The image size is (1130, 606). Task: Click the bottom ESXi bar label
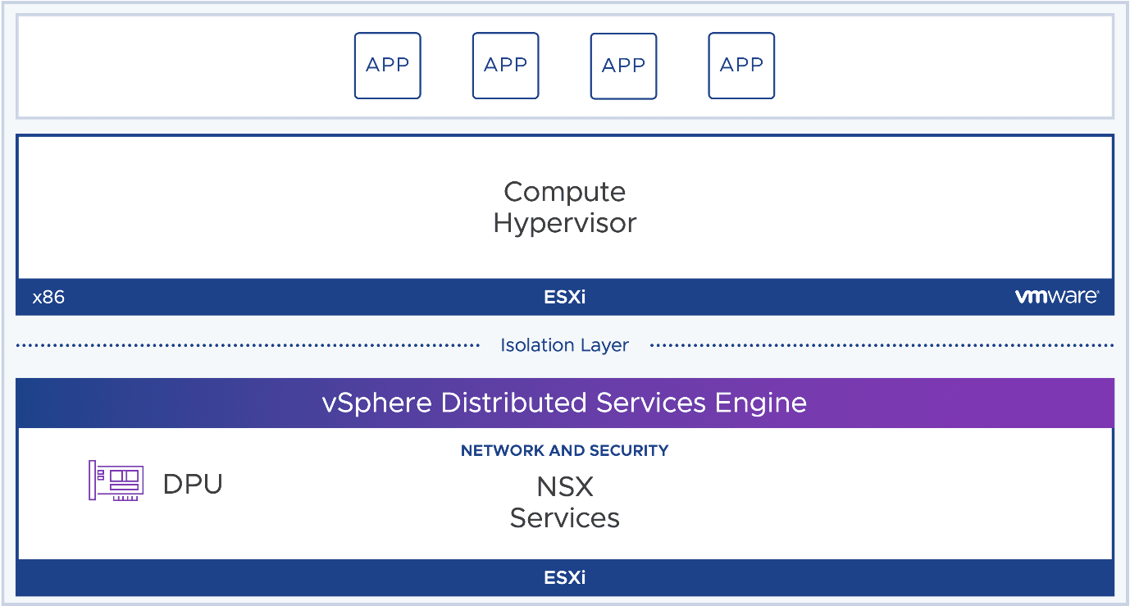(x=564, y=577)
